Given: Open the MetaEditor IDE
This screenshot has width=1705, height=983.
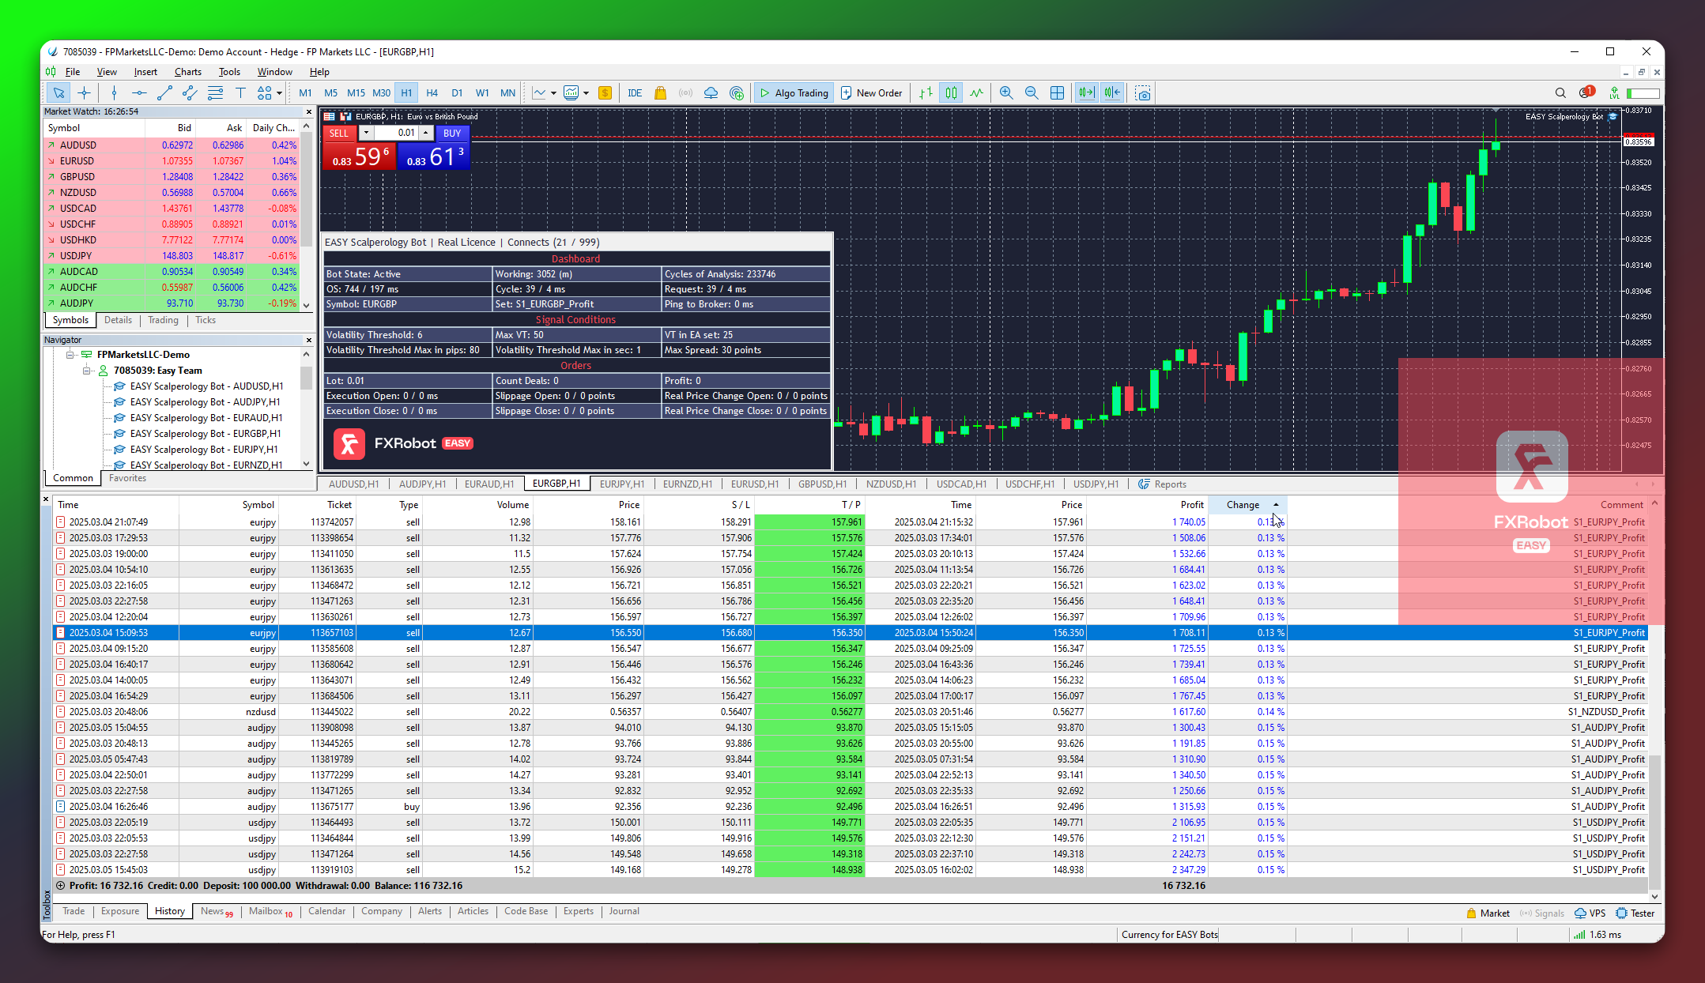Looking at the screenshot, I should click(x=635, y=93).
